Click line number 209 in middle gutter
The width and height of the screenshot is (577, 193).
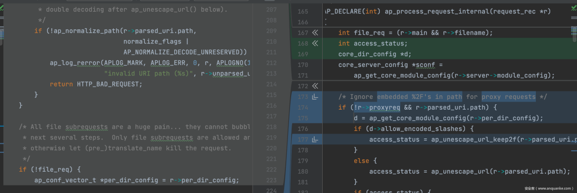coord(271,30)
